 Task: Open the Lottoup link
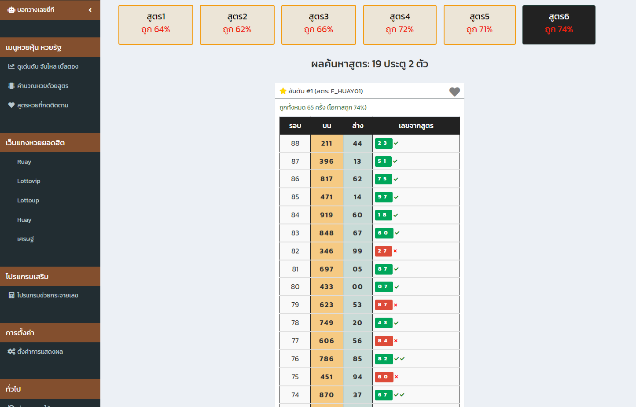coord(28,200)
